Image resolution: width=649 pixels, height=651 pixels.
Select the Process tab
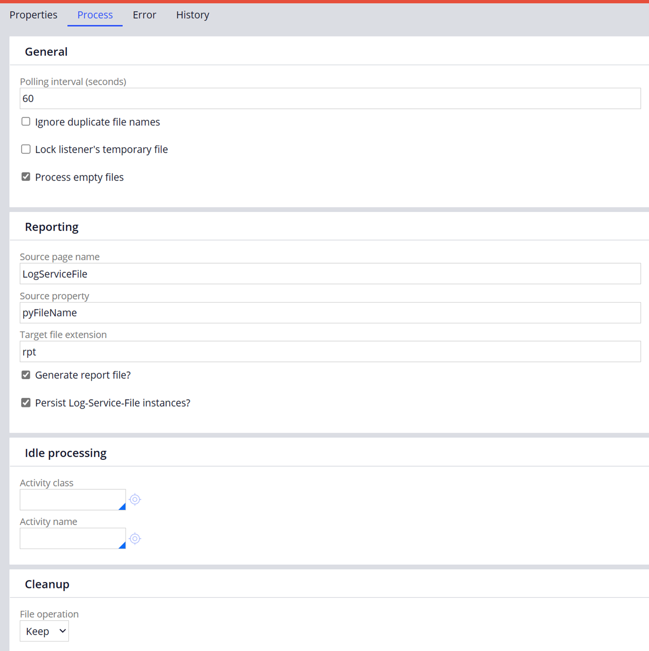coord(95,15)
